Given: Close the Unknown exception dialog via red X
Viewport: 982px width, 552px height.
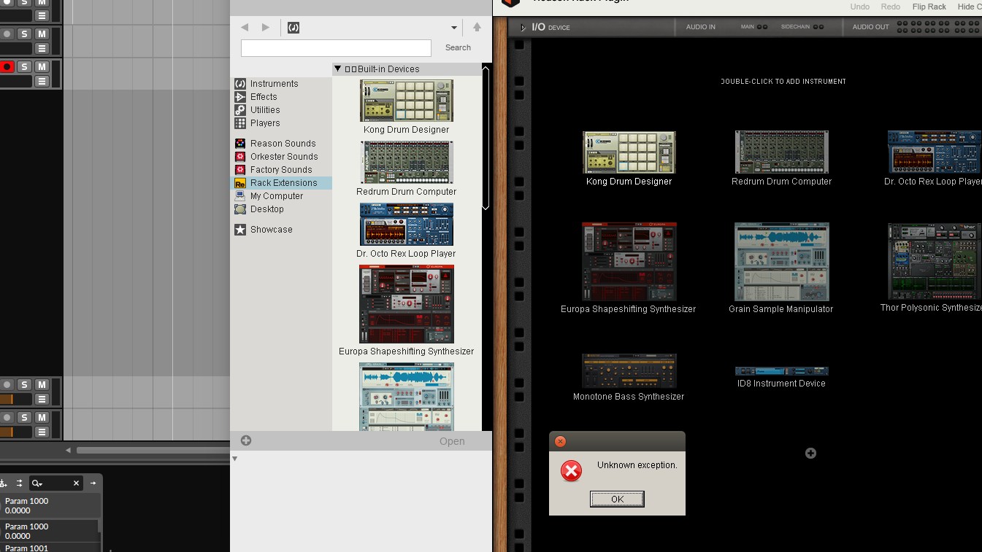Looking at the screenshot, I should (560, 441).
